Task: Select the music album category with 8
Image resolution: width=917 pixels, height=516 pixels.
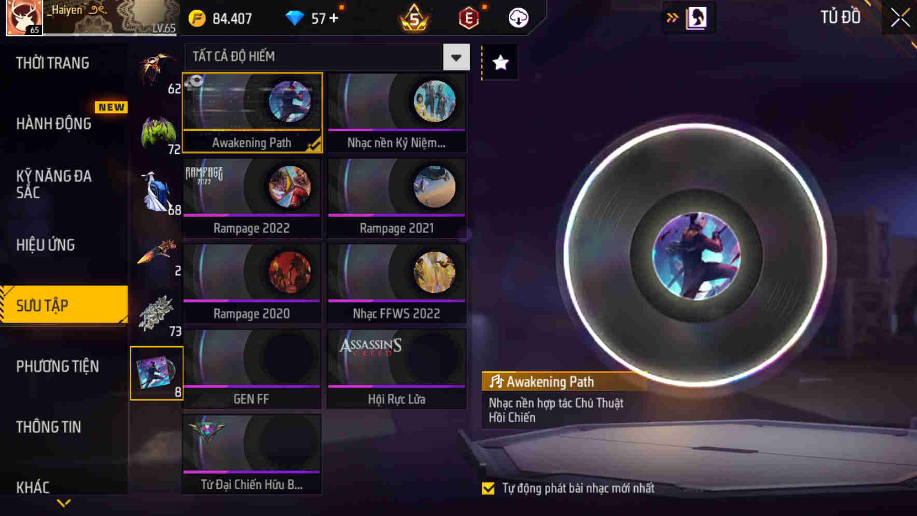Action: (x=157, y=373)
